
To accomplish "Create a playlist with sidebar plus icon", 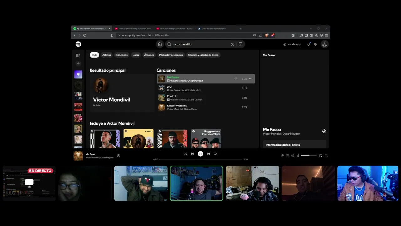I will (78, 63).
